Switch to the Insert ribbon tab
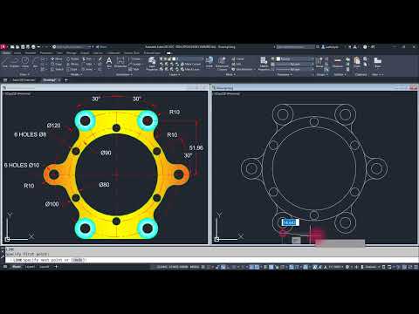This screenshot has height=314, width=419. click(x=17, y=53)
